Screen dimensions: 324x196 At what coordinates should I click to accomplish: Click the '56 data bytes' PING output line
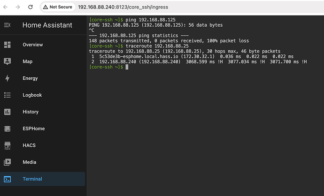[156, 25]
